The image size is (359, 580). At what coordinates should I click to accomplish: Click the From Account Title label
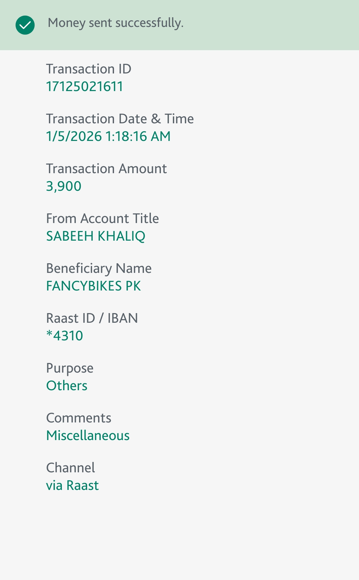click(102, 218)
